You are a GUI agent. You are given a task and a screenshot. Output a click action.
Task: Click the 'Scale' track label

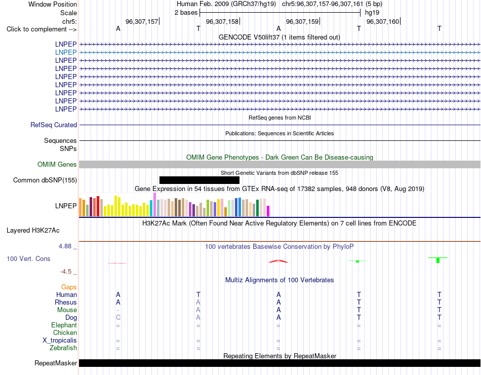click(x=68, y=13)
